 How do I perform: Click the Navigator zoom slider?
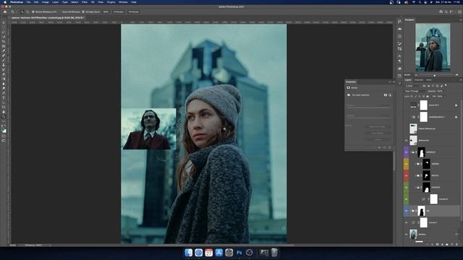pyautogui.click(x=435, y=75)
